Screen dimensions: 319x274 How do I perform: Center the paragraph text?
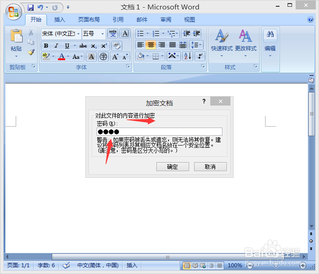(151, 44)
